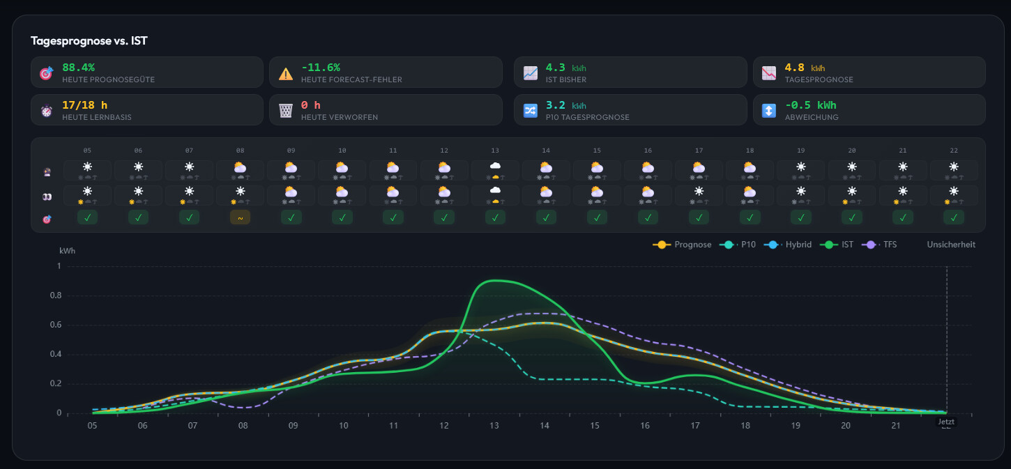Click the green checkmark badge under hour 22

tap(954, 217)
